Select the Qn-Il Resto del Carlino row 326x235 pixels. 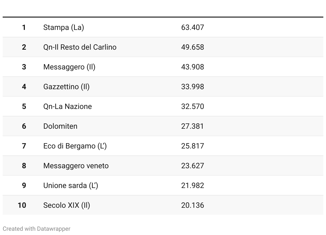(163, 47)
